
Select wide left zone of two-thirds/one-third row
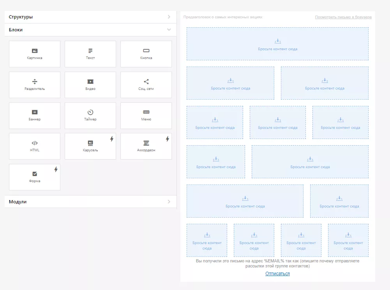(245, 201)
